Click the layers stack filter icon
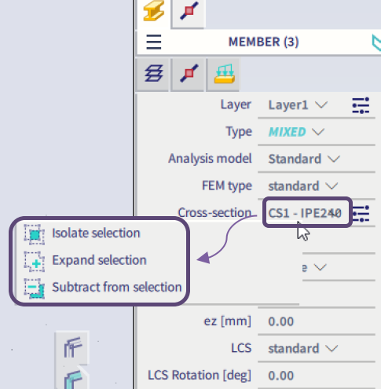 pyautogui.click(x=153, y=74)
